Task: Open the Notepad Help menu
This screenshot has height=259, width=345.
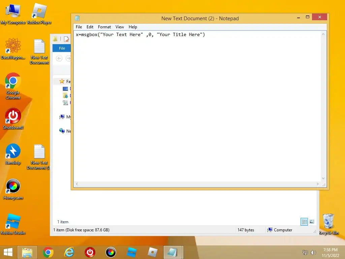Action: coord(133,27)
